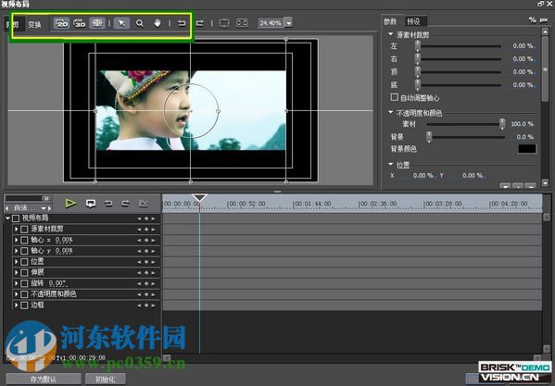
Task: Click the loop playback icon beside play
Action: (x=91, y=204)
